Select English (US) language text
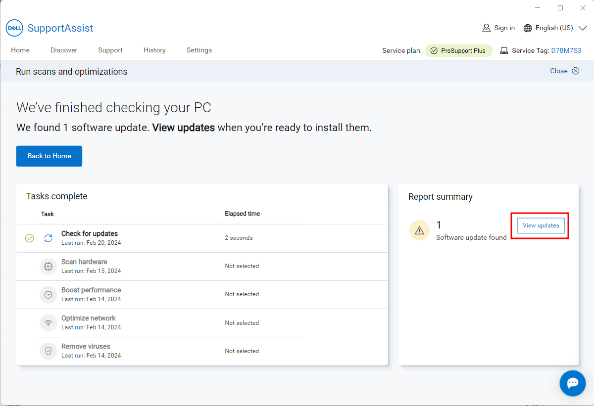Image resolution: width=594 pixels, height=406 pixels. [x=554, y=28]
